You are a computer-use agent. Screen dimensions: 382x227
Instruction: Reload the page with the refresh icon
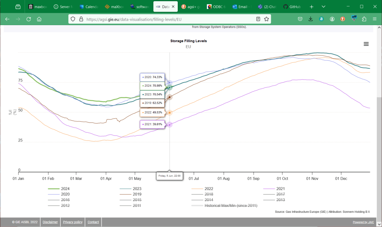coord(29,19)
